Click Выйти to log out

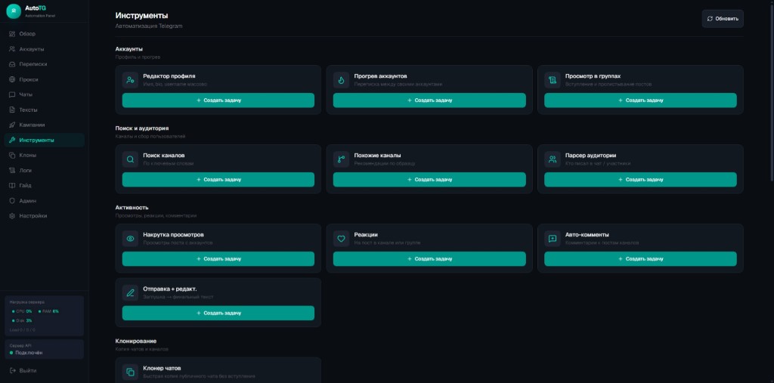point(45,371)
